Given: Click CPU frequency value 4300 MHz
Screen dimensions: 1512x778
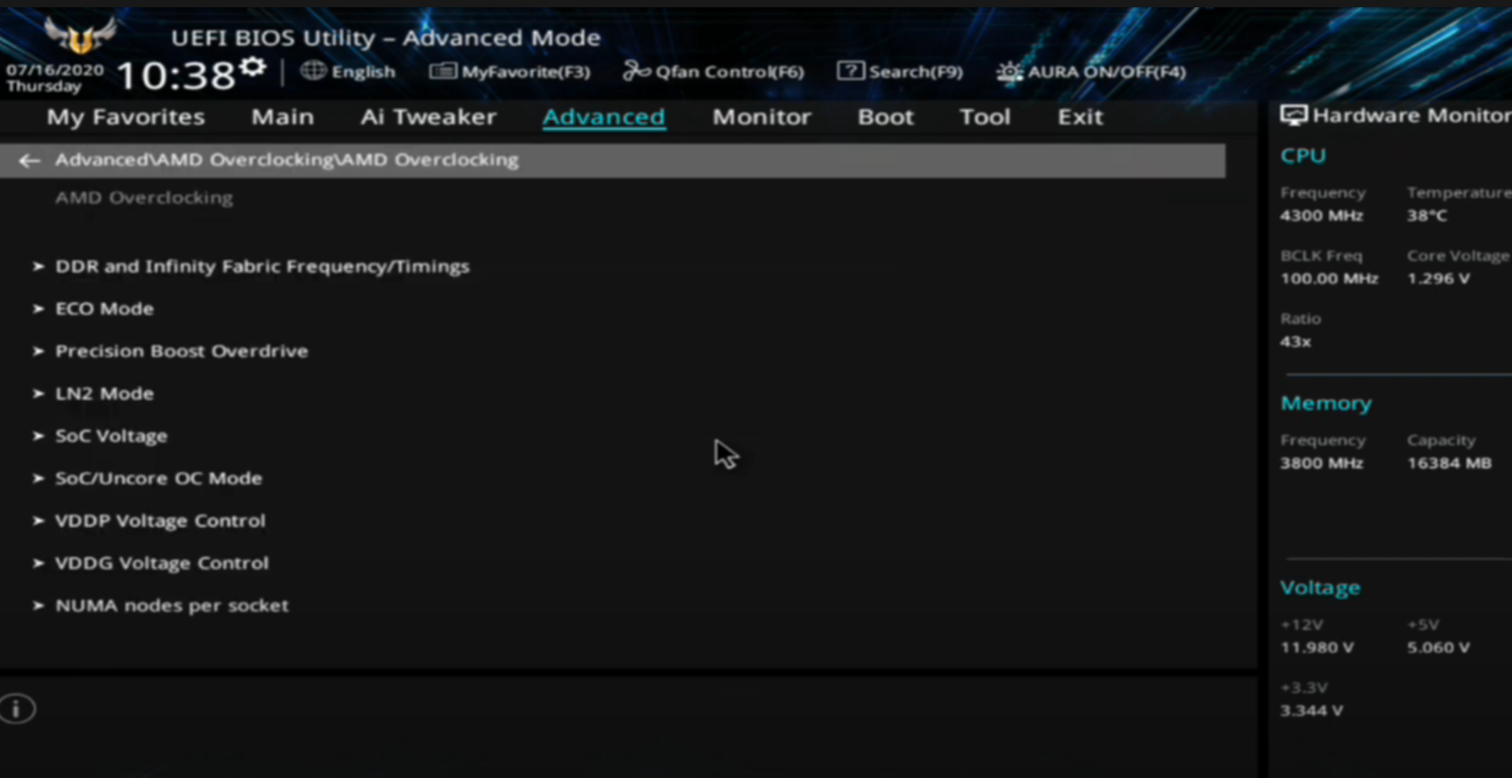Looking at the screenshot, I should pos(1321,216).
